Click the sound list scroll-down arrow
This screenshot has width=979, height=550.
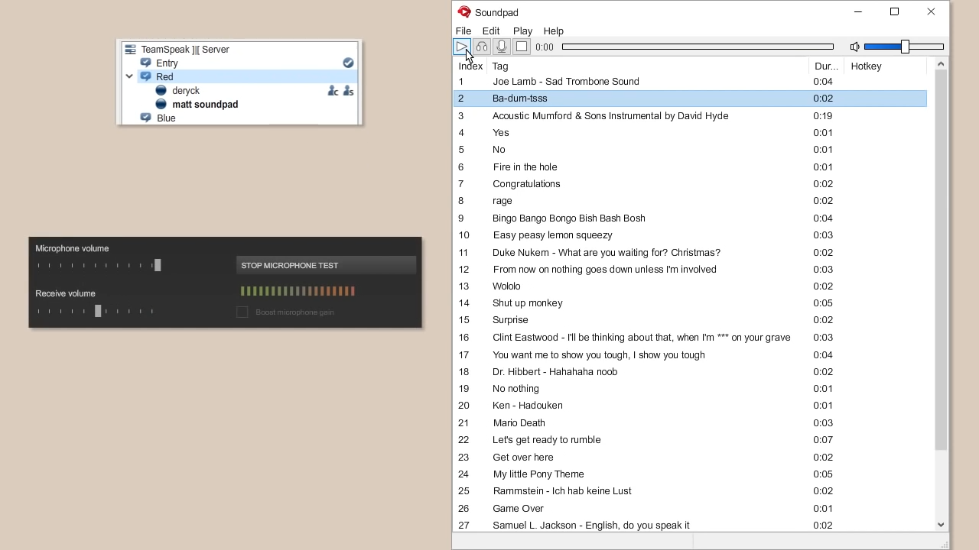pos(942,525)
